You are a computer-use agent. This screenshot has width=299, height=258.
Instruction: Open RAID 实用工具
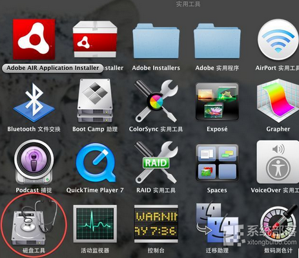(x=156, y=162)
